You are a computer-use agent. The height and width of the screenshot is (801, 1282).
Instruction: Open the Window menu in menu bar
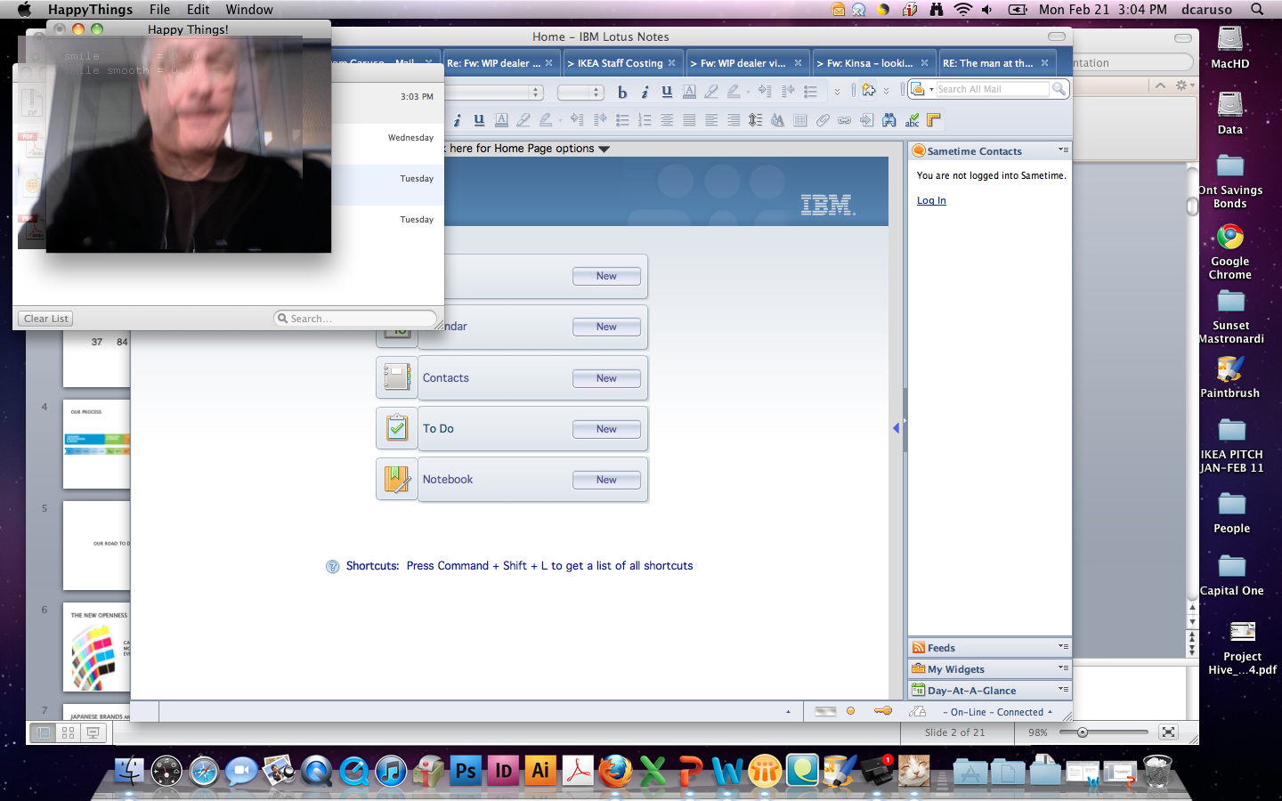[x=249, y=10]
